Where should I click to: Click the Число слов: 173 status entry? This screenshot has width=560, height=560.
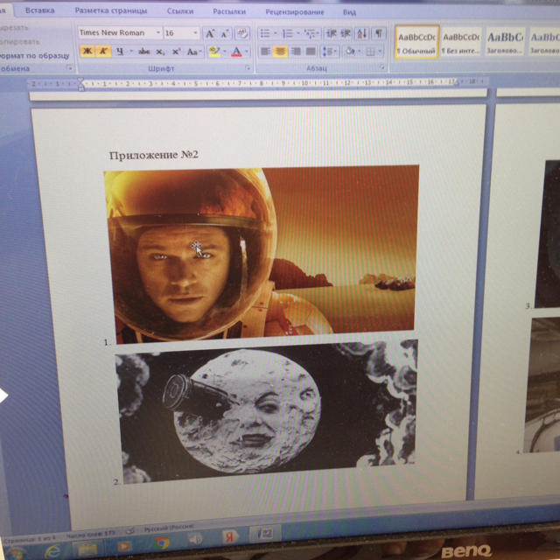tap(91, 534)
